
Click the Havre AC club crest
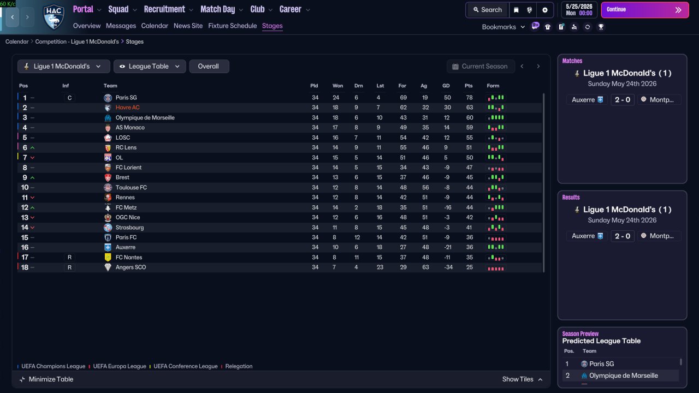point(53,17)
